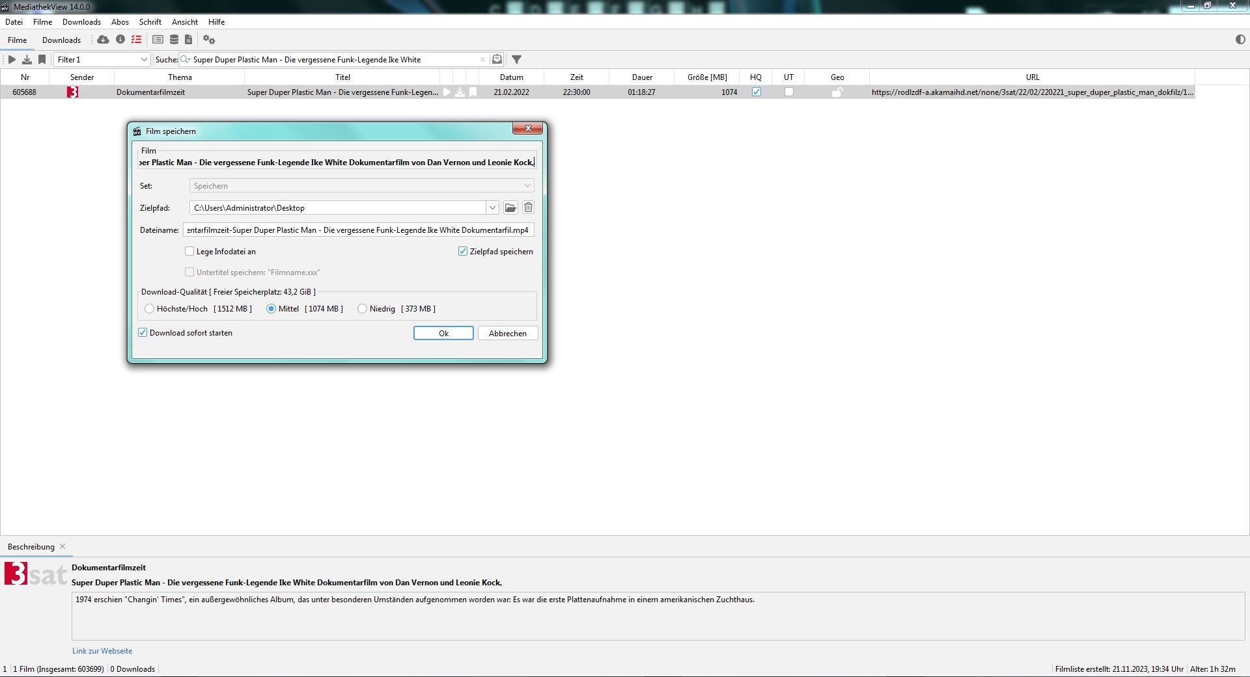
Task: Click the Abbrechen button
Action: (x=508, y=333)
